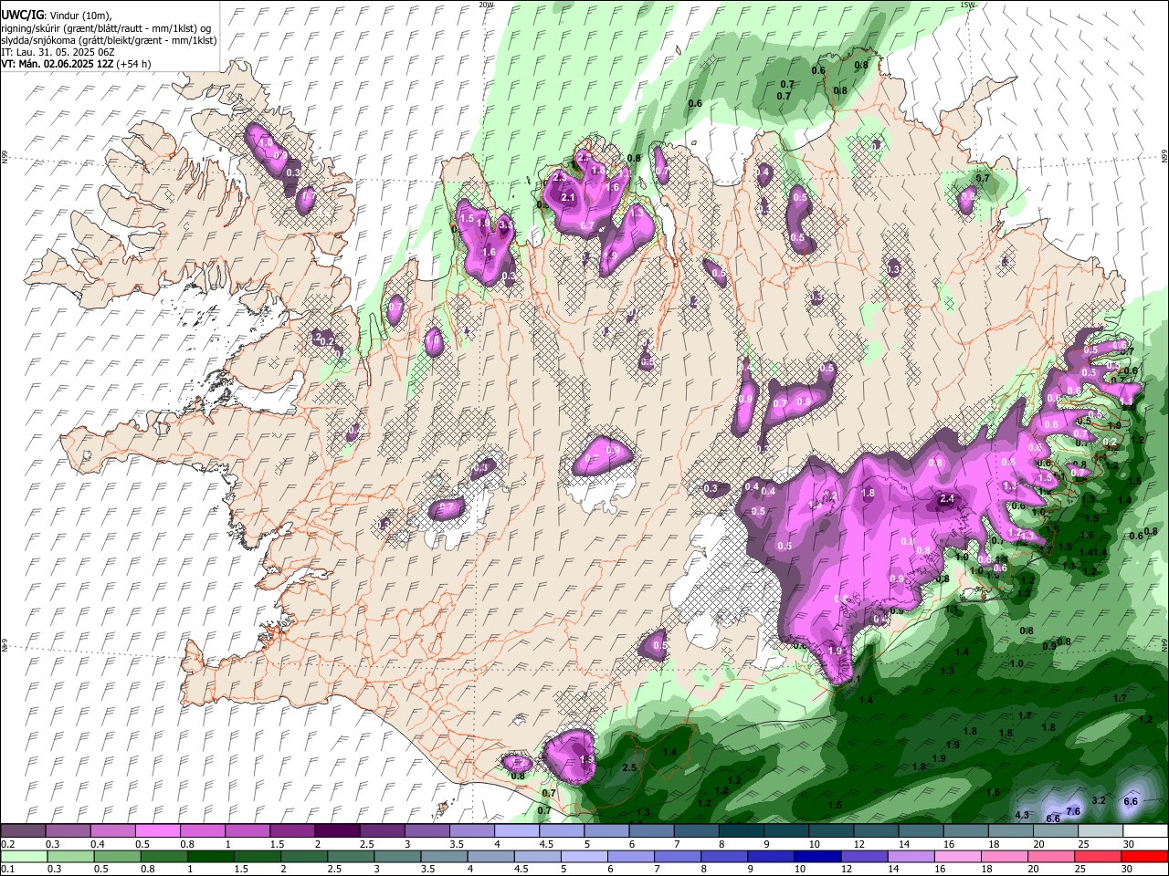Select the deep navy swatch labeled 10, lower row
The height and width of the screenshot is (876, 1169).
[x=816, y=857]
